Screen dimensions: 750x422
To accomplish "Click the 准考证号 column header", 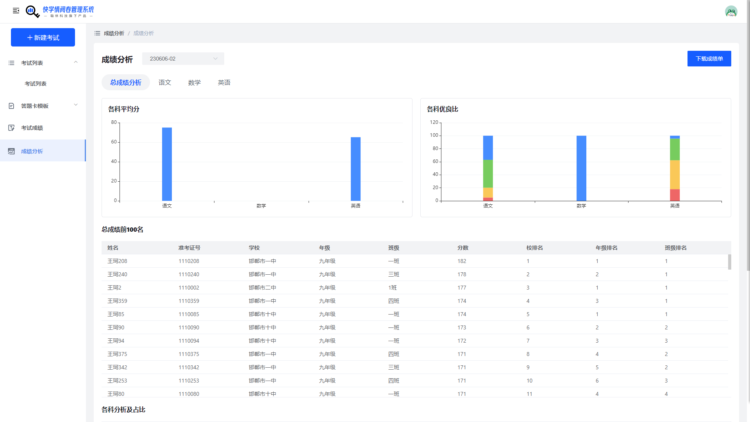I will [189, 248].
